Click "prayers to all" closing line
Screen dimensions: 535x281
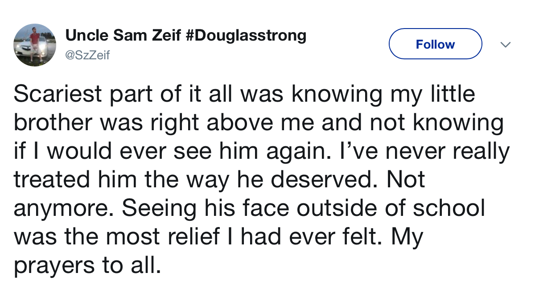tap(87, 266)
